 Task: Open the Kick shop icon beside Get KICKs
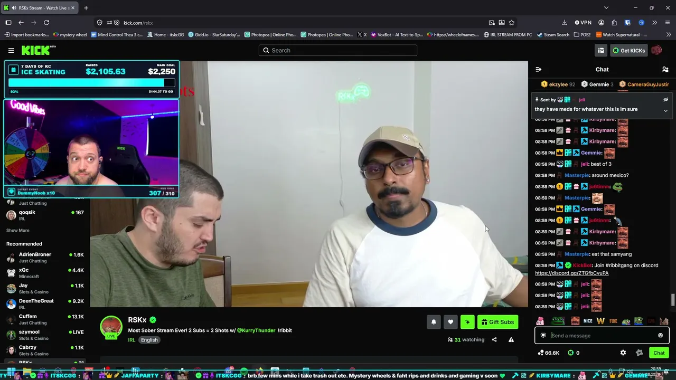click(601, 50)
